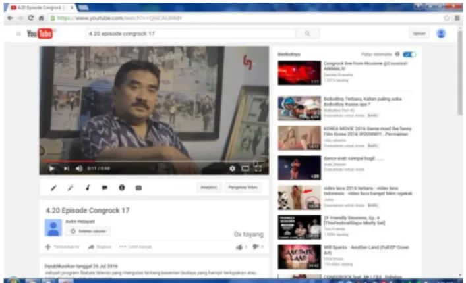Open the video lucu 2016 terbaru title

click(x=368, y=190)
